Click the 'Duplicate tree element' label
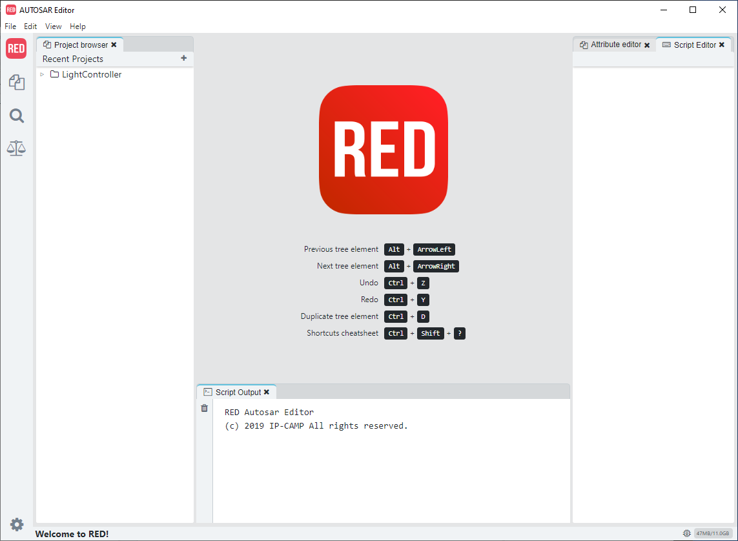The height and width of the screenshot is (541, 738). [x=340, y=316]
